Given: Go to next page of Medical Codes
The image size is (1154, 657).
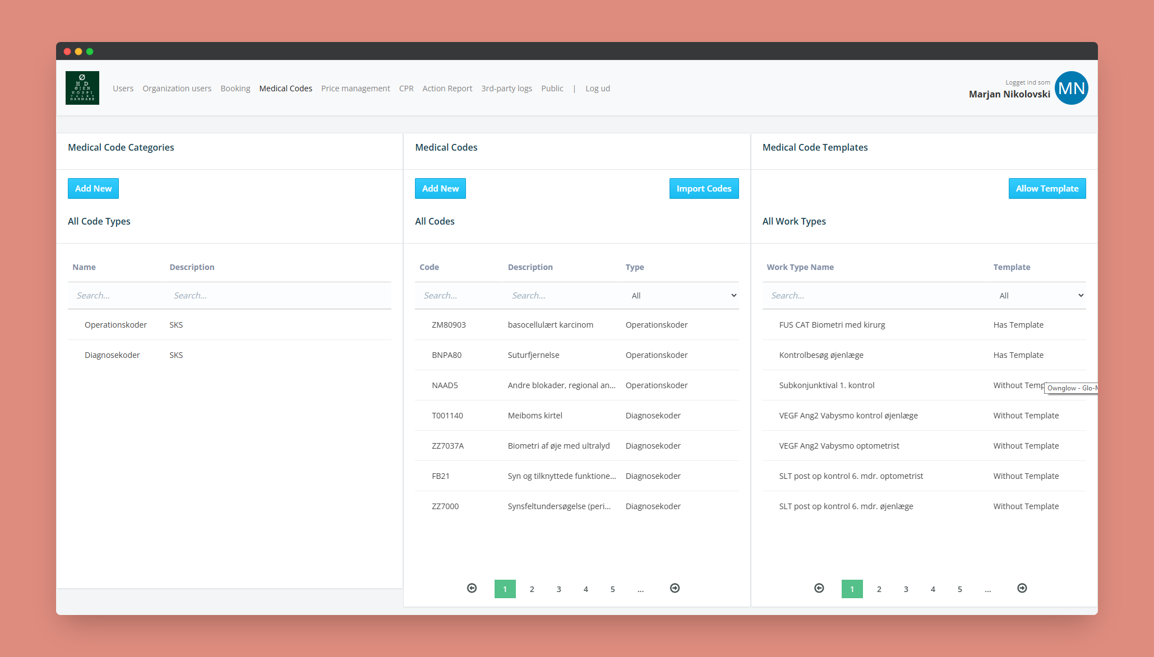Looking at the screenshot, I should pos(675,588).
